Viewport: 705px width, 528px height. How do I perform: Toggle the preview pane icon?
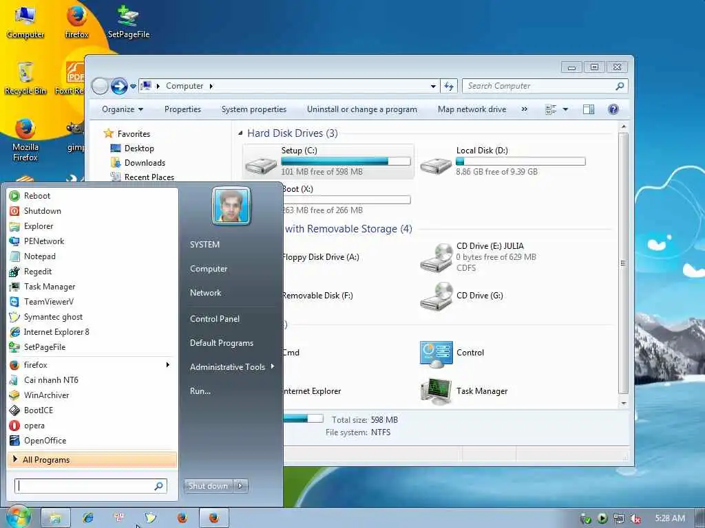click(588, 109)
